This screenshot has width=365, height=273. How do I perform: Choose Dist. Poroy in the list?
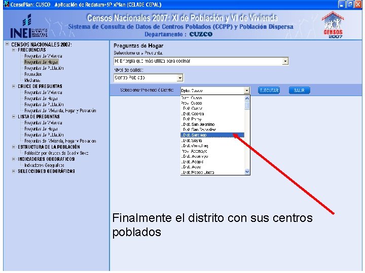click(212, 119)
